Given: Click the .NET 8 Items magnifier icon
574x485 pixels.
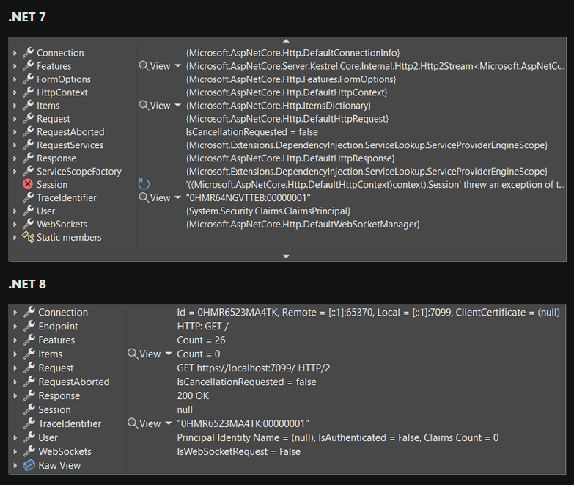Looking at the screenshot, I should point(133,354).
